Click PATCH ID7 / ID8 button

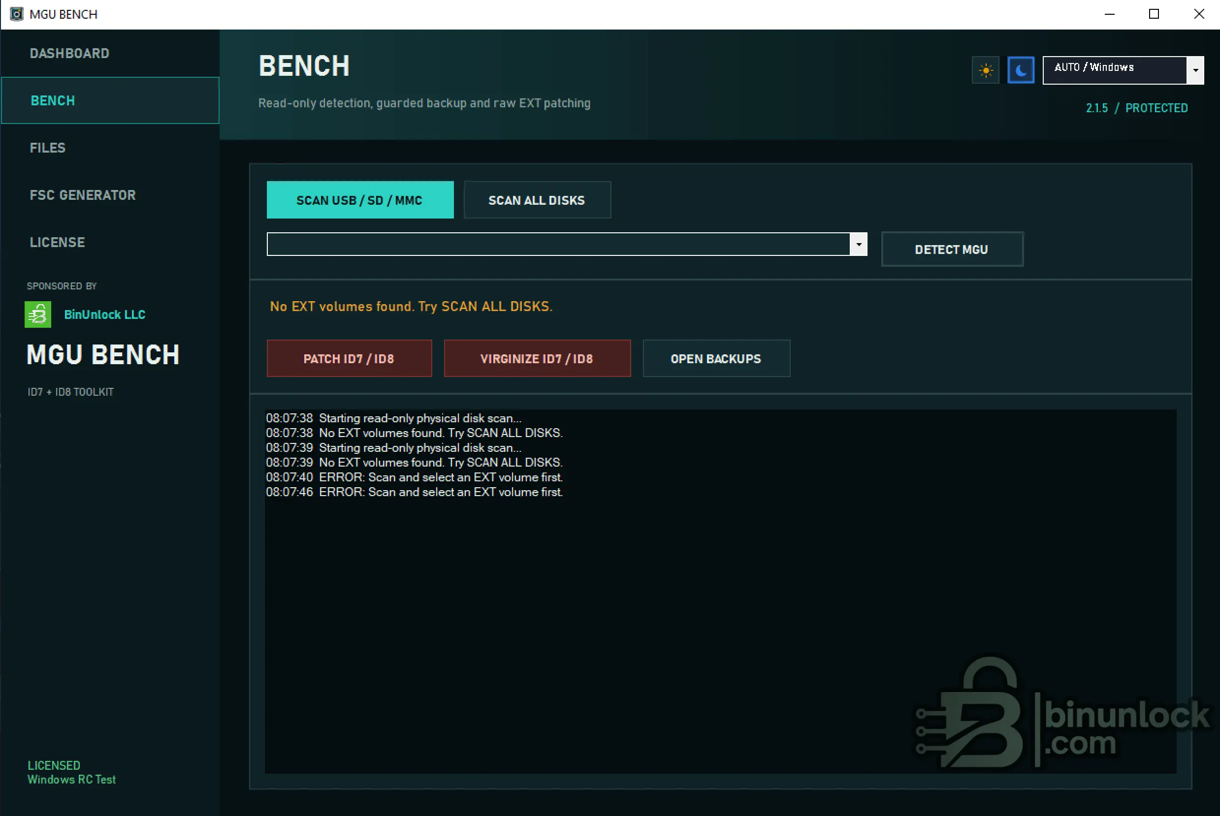(349, 359)
